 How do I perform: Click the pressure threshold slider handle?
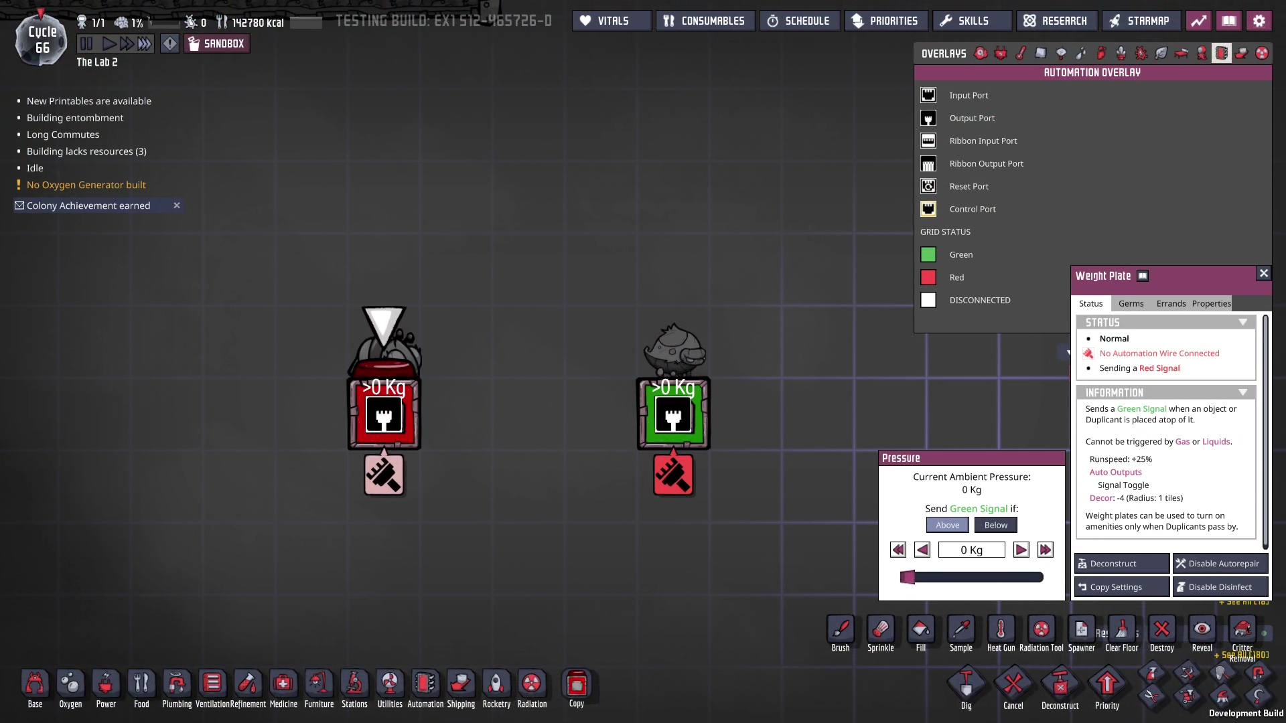(x=908, y=577)
